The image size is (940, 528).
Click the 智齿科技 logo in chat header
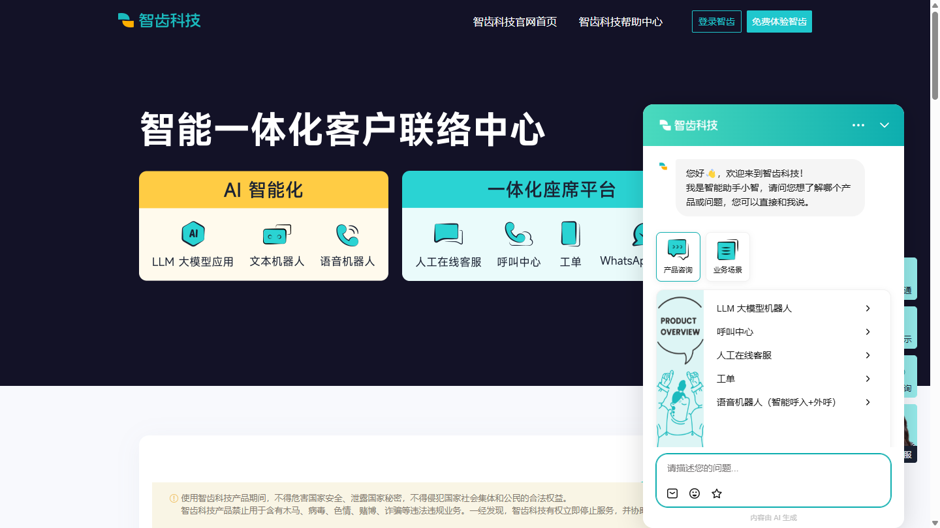(x=689, y=125)
